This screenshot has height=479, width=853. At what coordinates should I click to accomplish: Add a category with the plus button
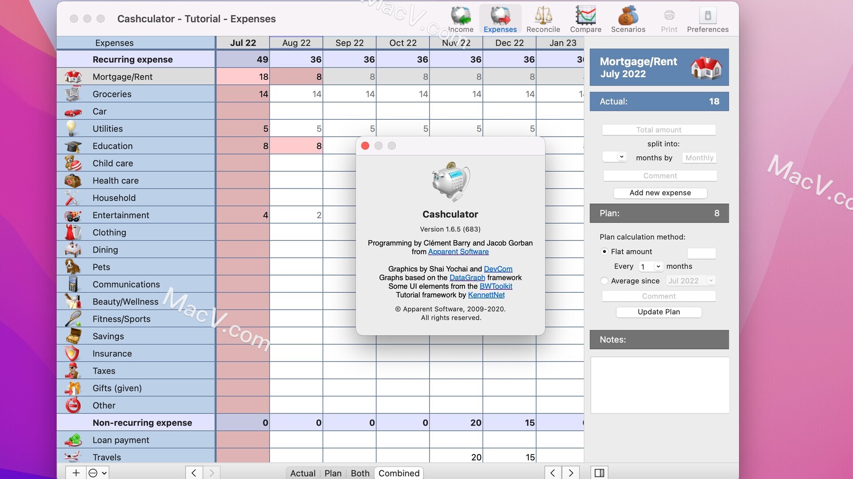pyautogui.click(x=76, y=473)
